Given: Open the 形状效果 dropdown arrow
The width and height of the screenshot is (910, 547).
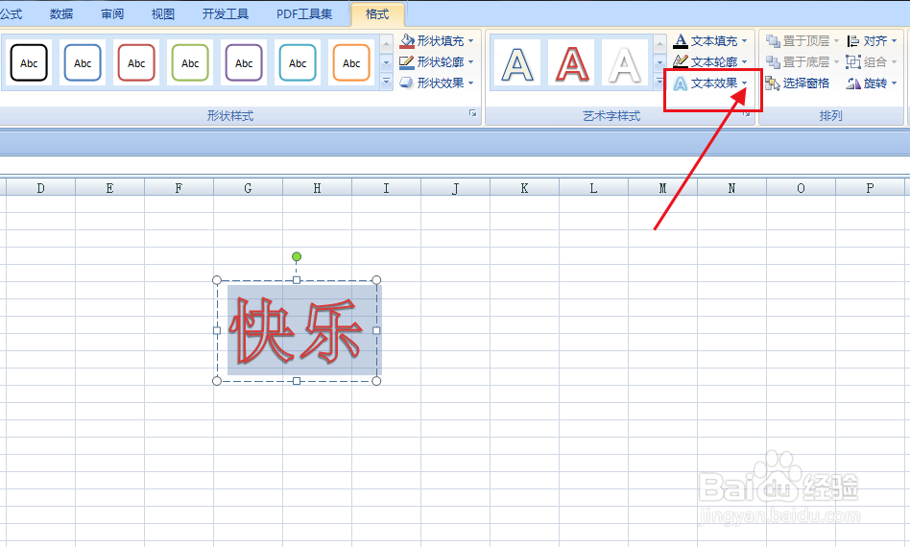Looking at the screenshot, I should point(470,83).
